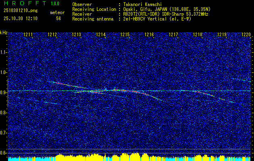The image size is (254, 161).
Task: Click the meteor label
Action: pyautogui.click(x=57, y=12)
